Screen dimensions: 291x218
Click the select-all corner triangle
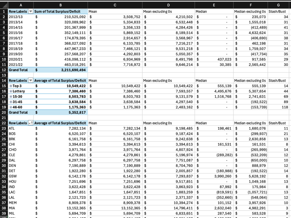pyautogui.click(x=4, y=5)
